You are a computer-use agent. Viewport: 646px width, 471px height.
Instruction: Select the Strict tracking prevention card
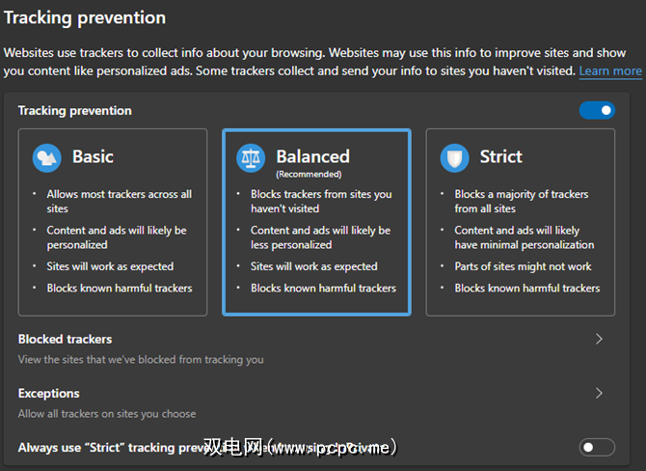[521, 222]
